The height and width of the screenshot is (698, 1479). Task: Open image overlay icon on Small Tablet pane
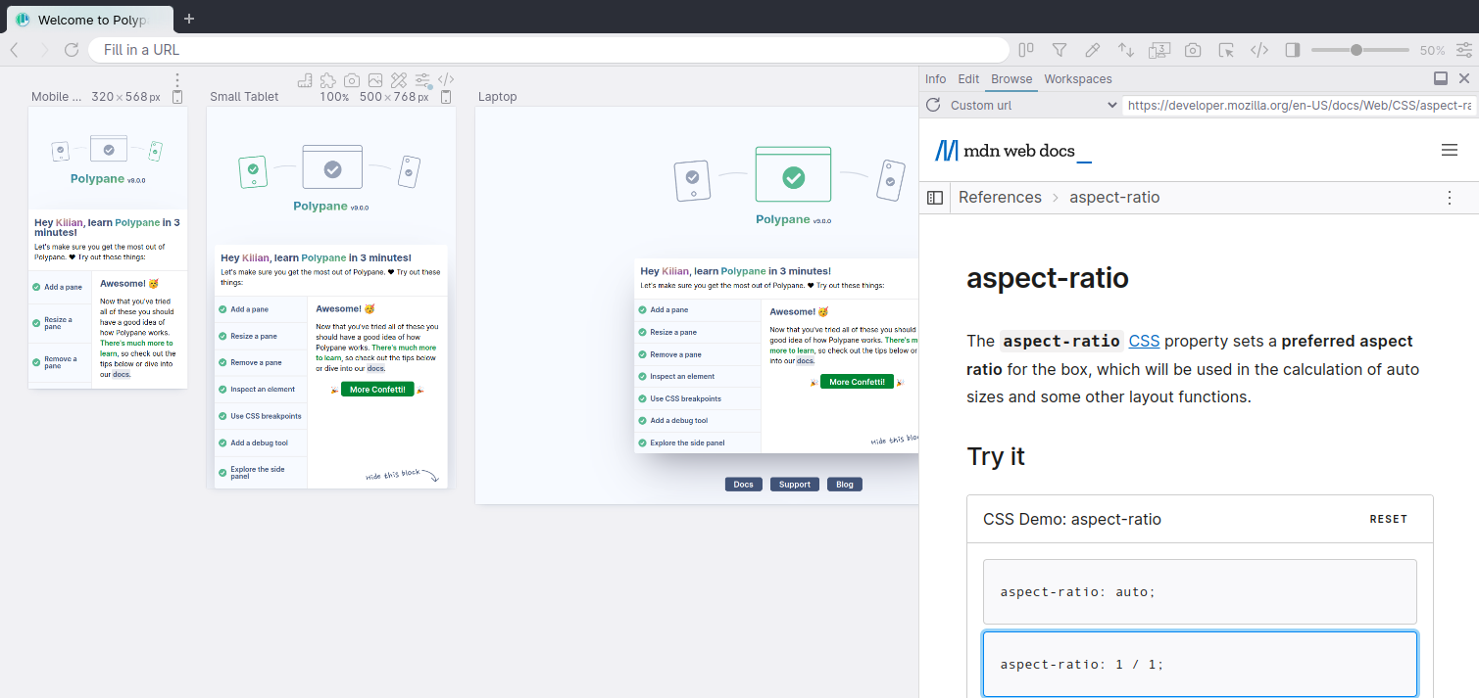tap(375, 80)
